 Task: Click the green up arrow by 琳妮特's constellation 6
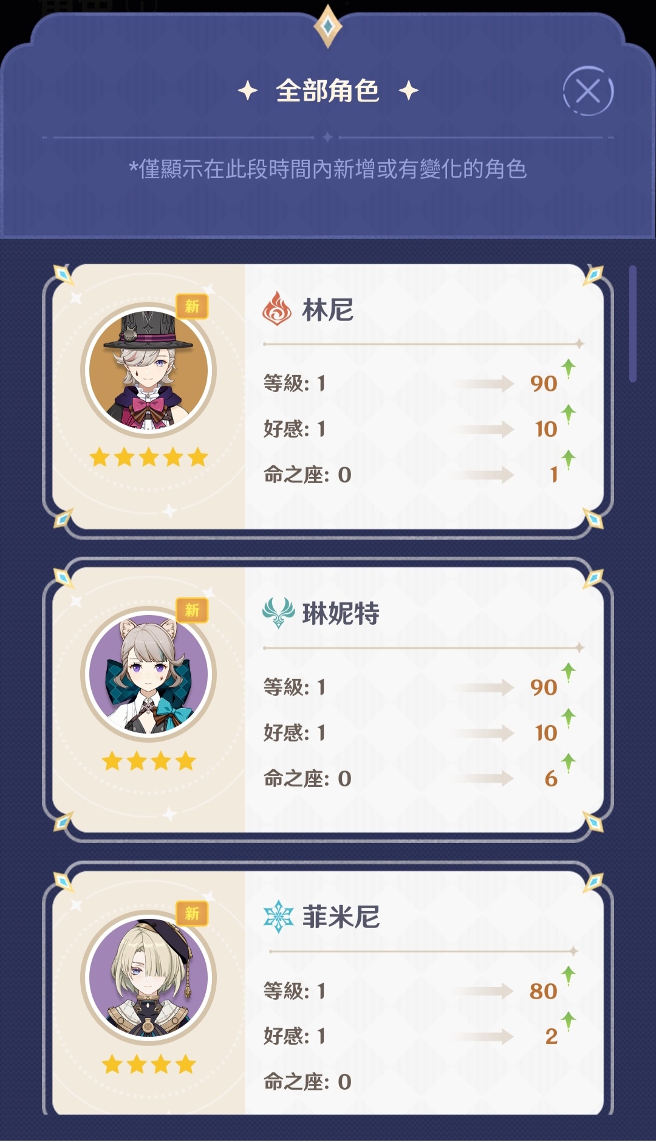click(x=569, y=763)
